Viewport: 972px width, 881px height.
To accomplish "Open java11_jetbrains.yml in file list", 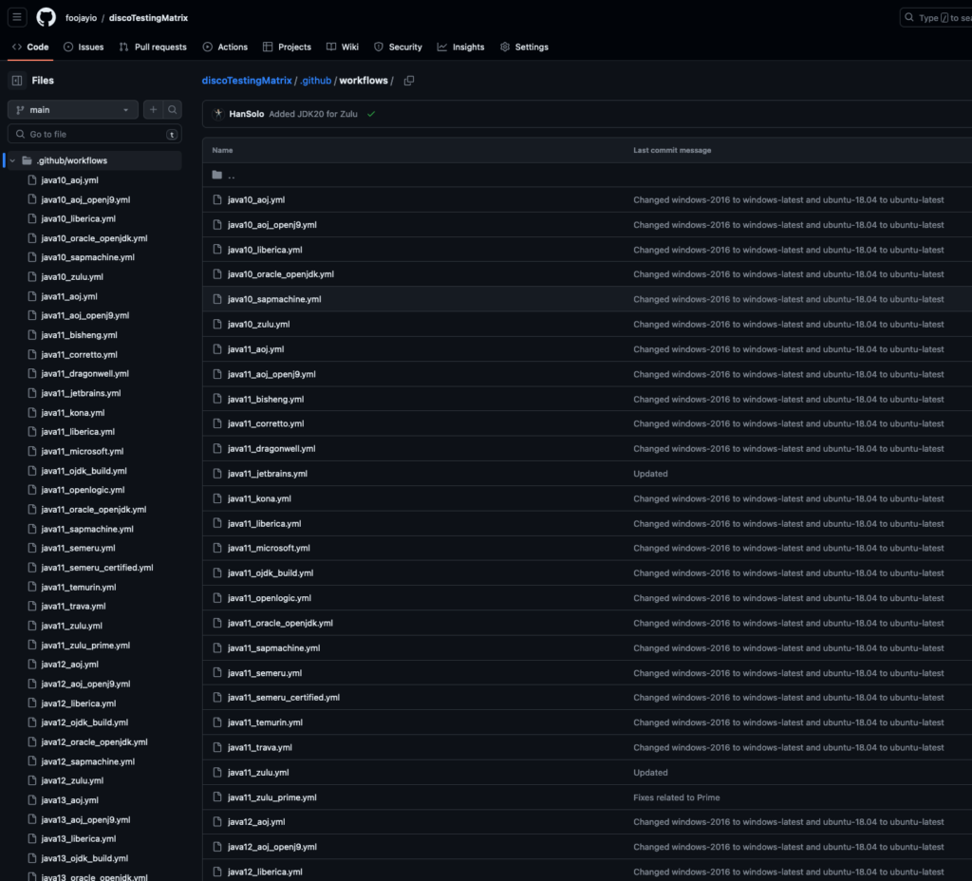I will tap(267, 474).
